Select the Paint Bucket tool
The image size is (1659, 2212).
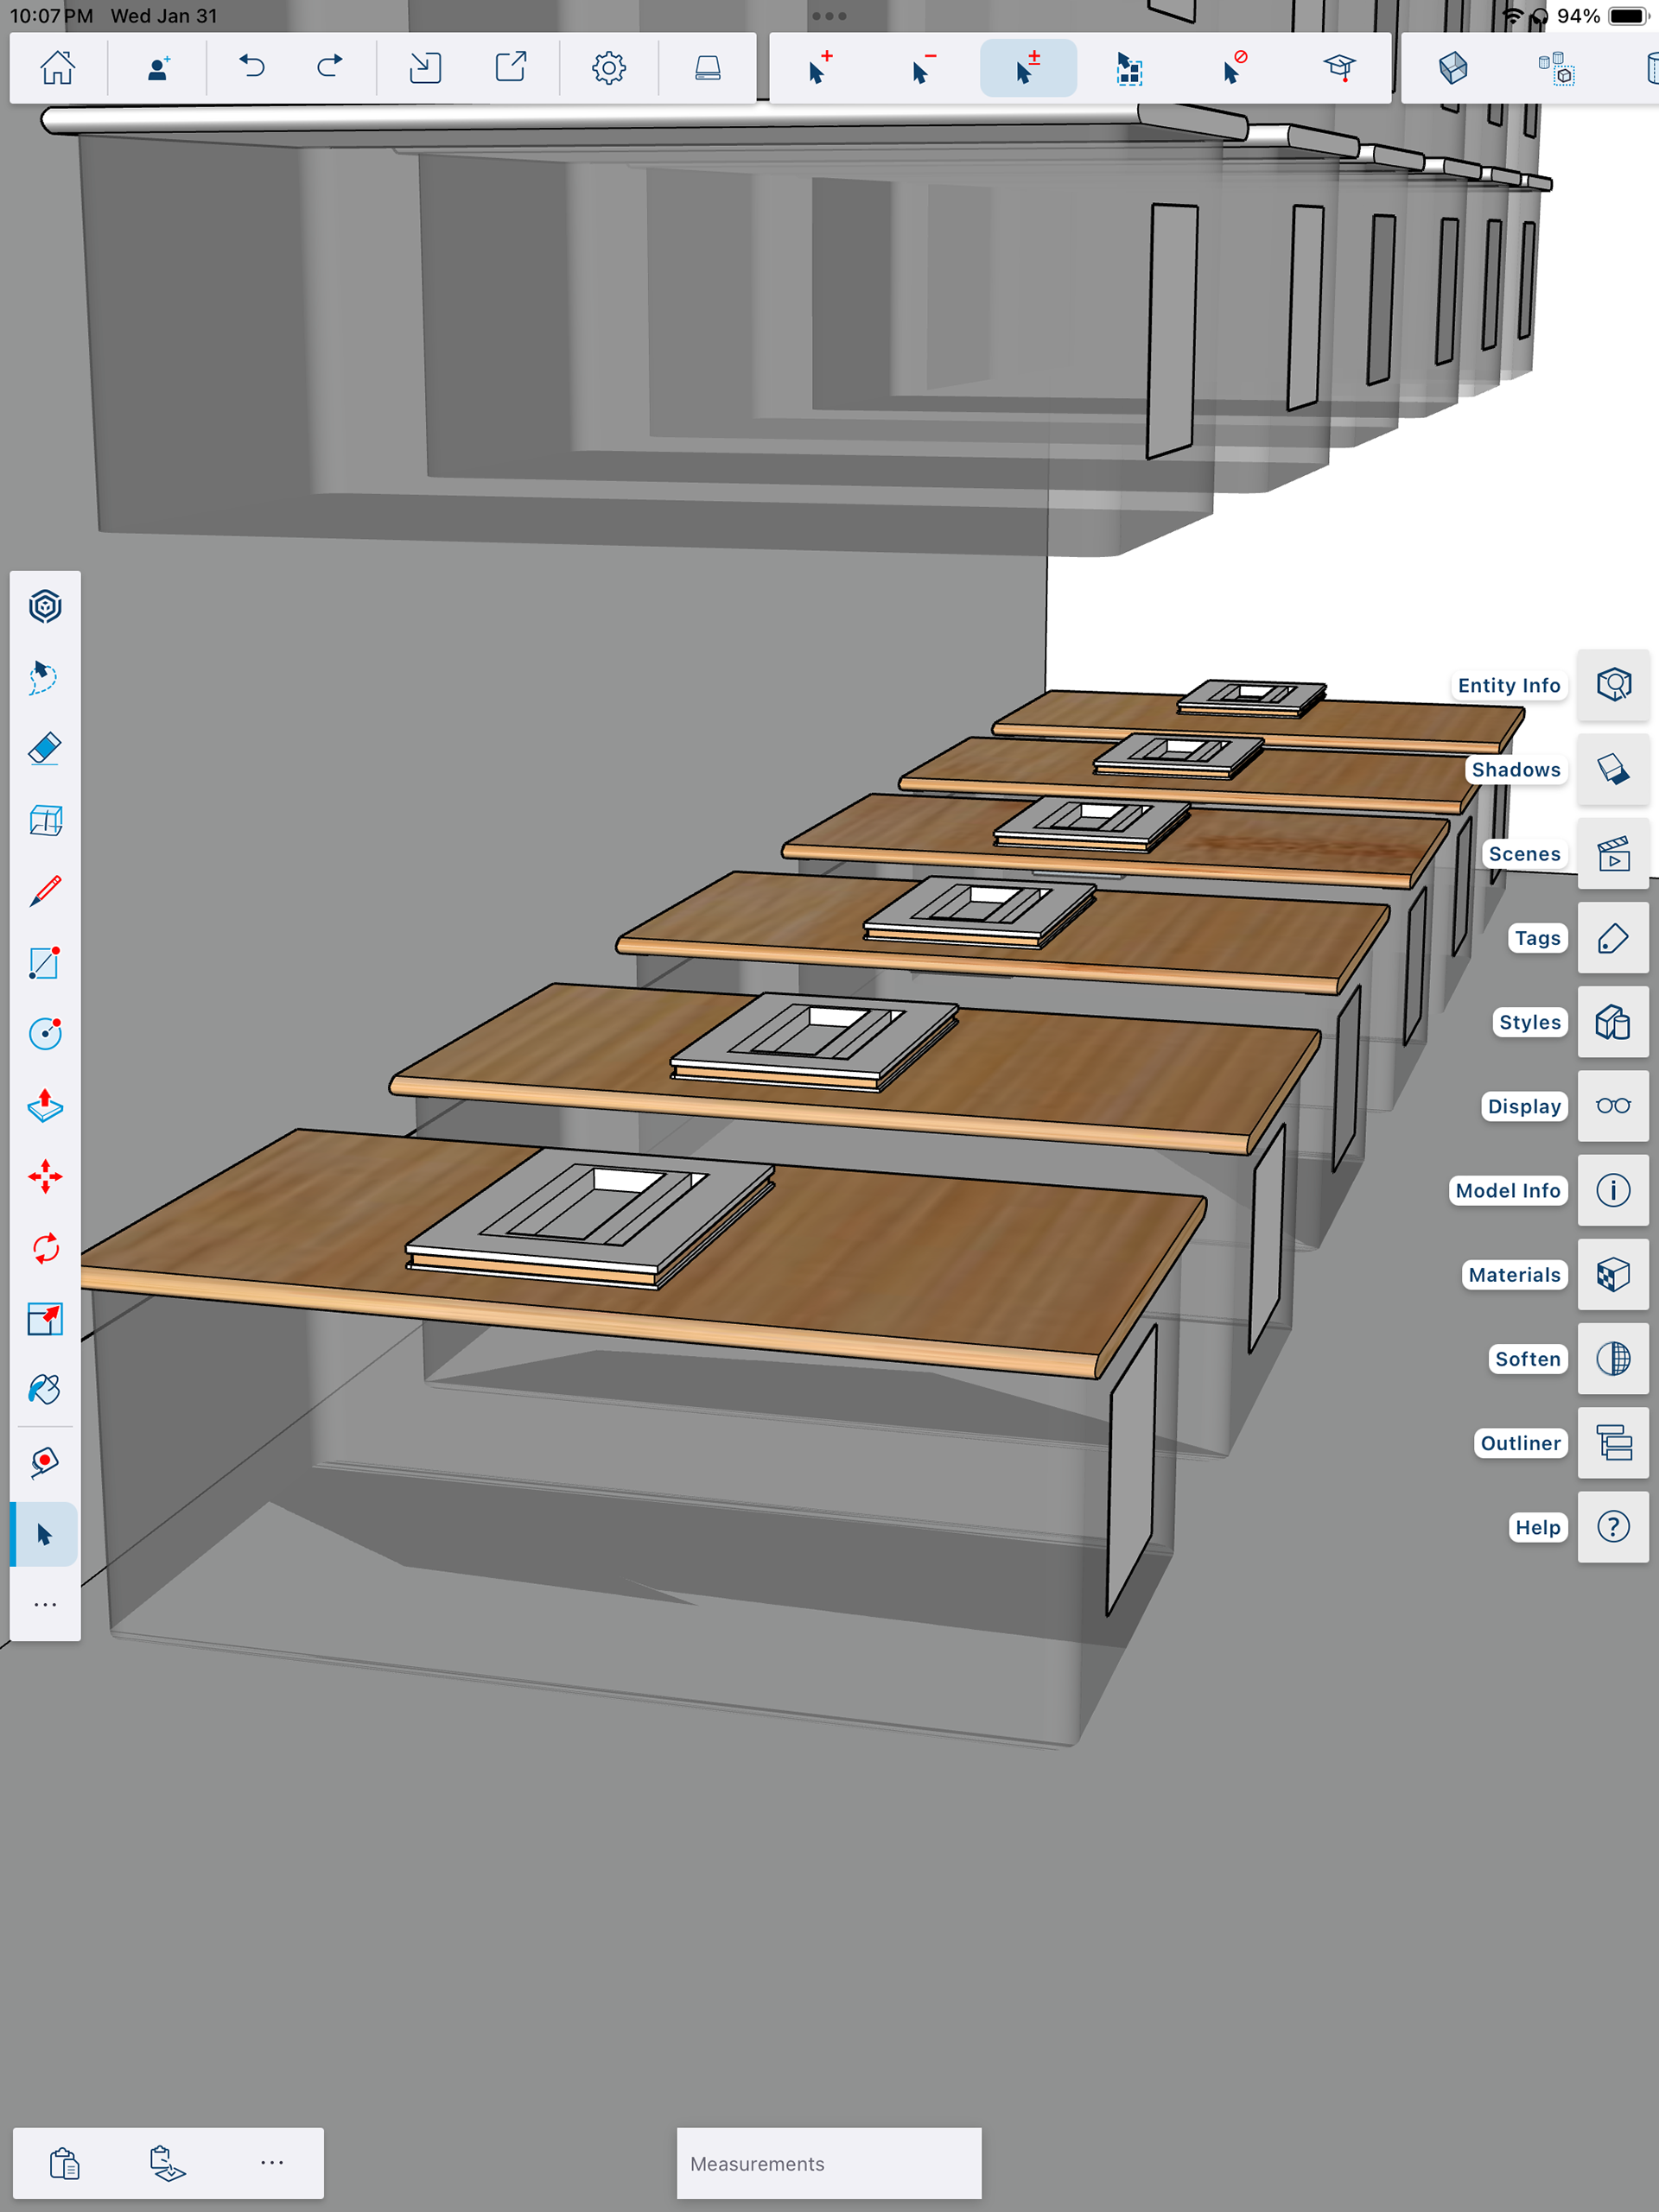coord(45,1390)
